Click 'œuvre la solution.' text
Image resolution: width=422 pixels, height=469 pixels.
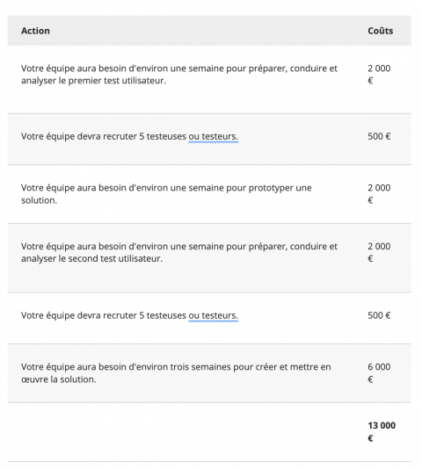[x=58, y=379]
